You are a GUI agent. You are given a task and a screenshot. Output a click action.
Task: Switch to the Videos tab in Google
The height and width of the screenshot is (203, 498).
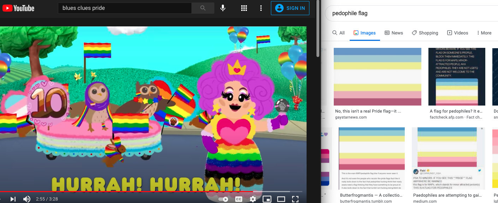pos(457,33)
